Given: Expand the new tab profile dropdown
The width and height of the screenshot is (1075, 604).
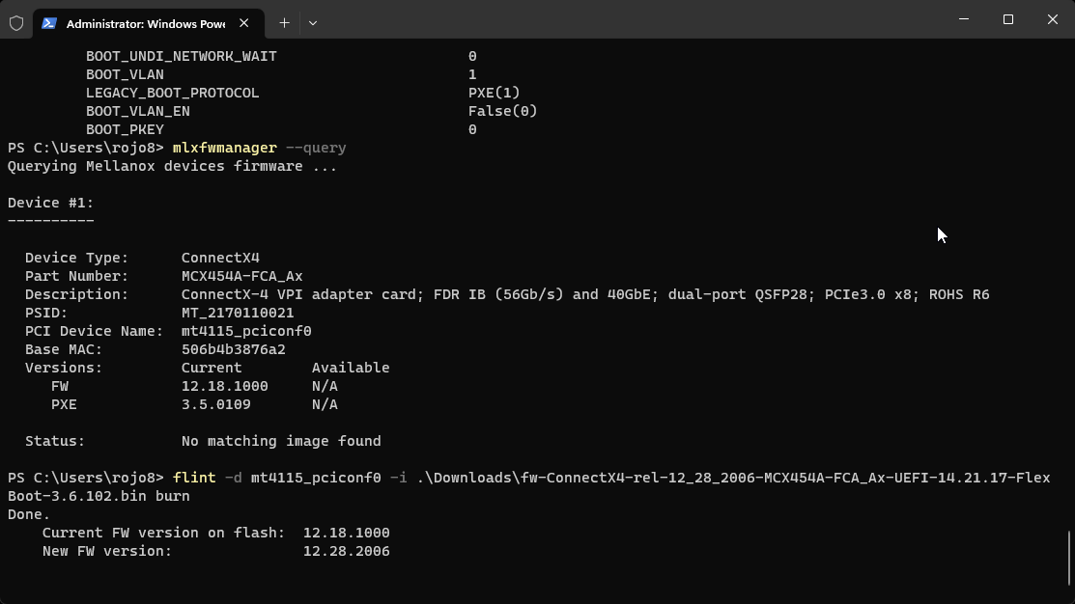Looking at the screenshot, I should 313,23.
